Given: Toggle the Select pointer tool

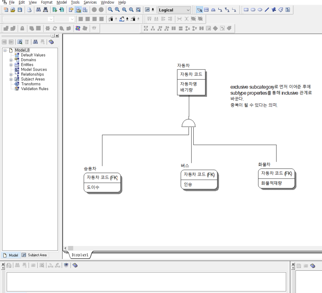Looking at the screenshot, I should pyautogui.click(x=199, y=10).
